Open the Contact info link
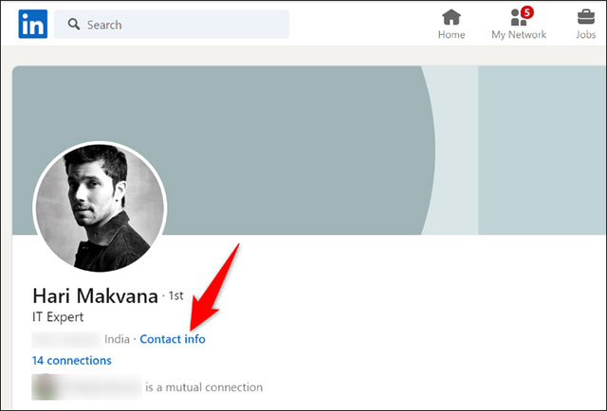 (173, 339)
